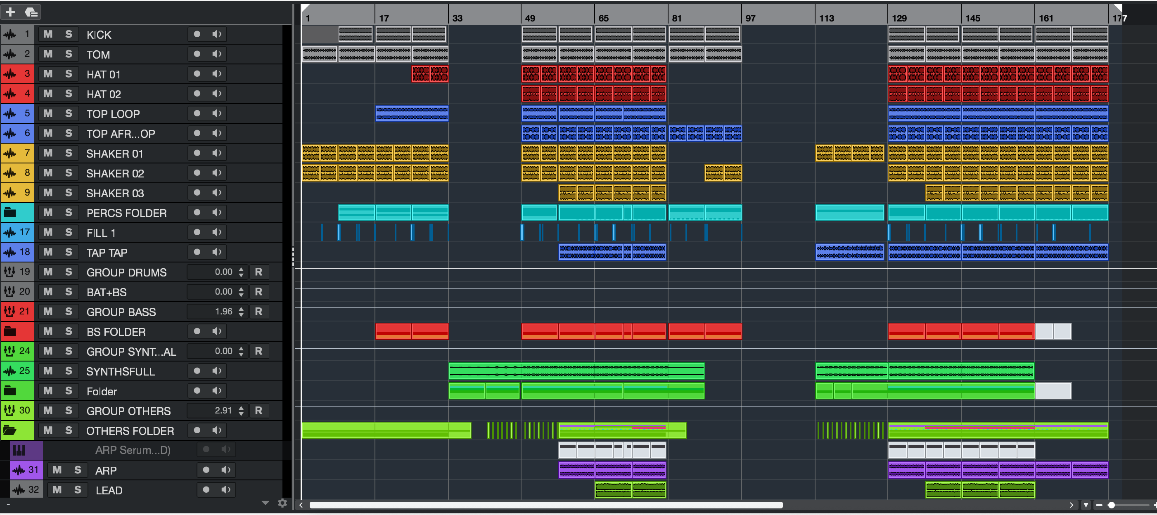Select the LEAD track name

coord(109,490)
